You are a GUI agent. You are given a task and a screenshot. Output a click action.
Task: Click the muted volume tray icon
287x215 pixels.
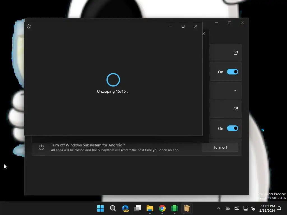[253, 208]
